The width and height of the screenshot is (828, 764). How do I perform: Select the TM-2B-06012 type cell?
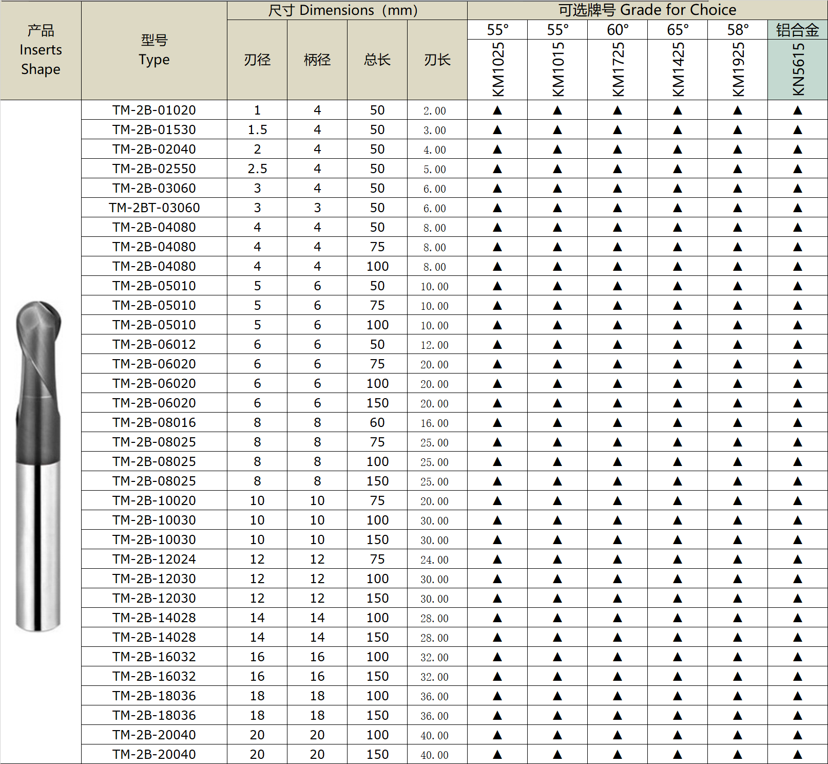click(154, 344)
